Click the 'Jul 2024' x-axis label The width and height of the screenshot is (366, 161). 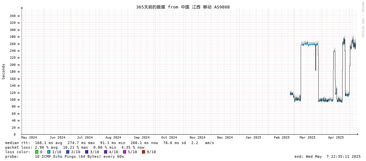coord(85,138)
